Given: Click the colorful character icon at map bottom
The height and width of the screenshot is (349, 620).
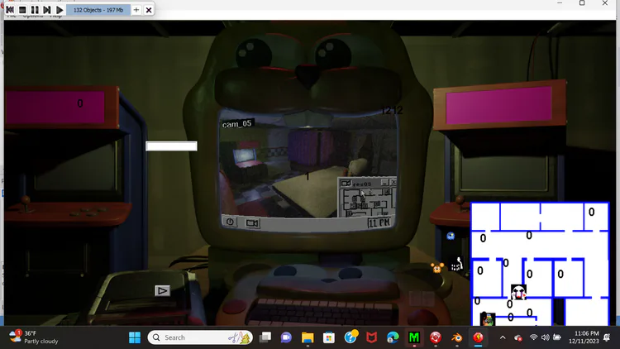Looking at the screenshot, I should 487,319.
